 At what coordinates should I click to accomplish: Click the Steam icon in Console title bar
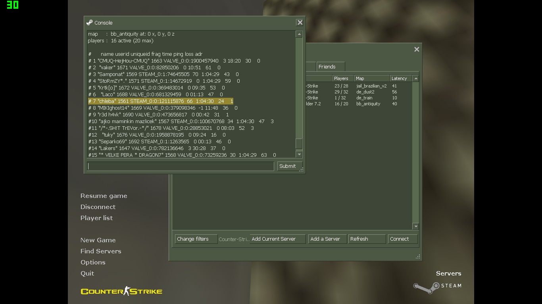point(89,23)
